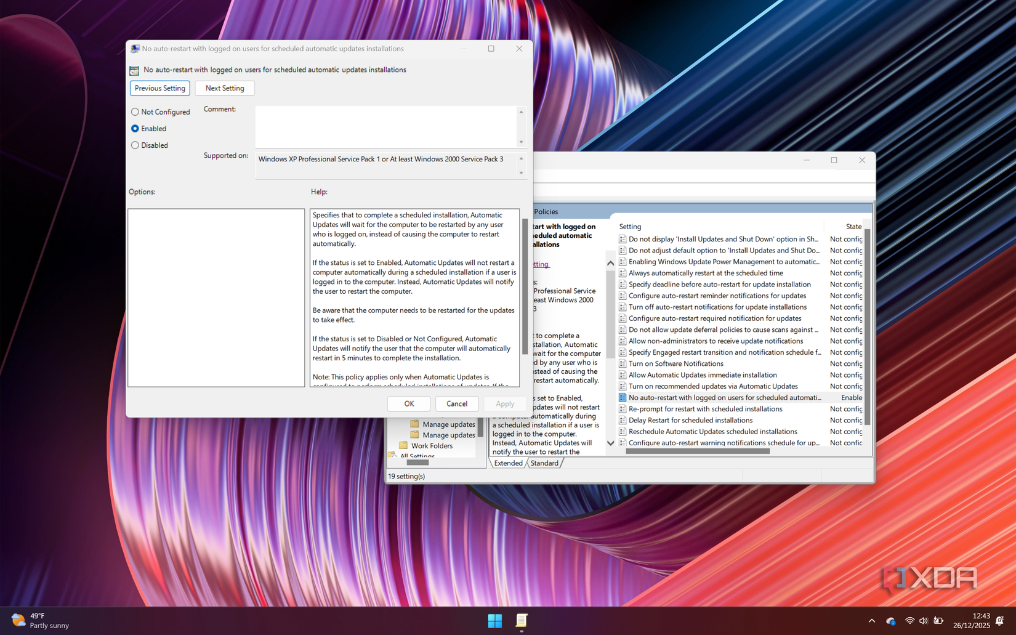The width and height of the screenshot is (1016, 635).
Task: Click the State column header
Action: (853, 227)
